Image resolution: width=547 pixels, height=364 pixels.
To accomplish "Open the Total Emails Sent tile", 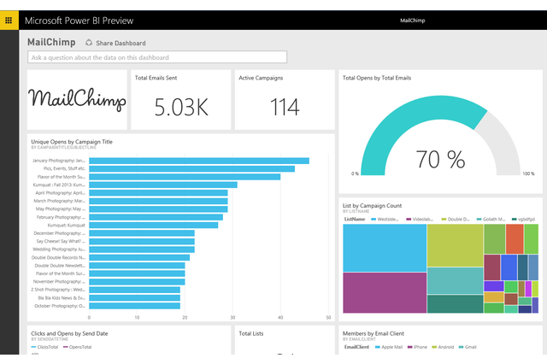I will 180,99.
